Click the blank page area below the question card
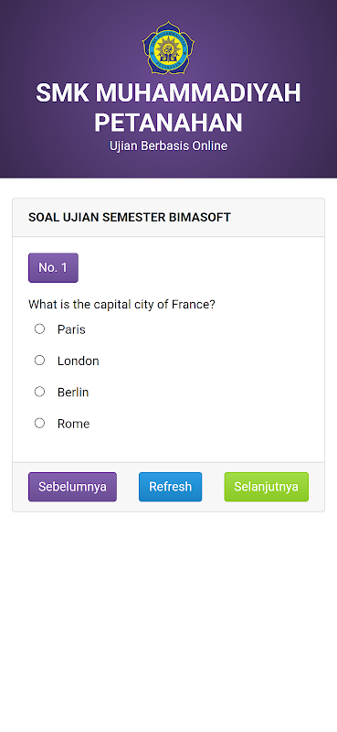This screenshot has height=732, width=337. pyautogui.click(x=168, y=621)
